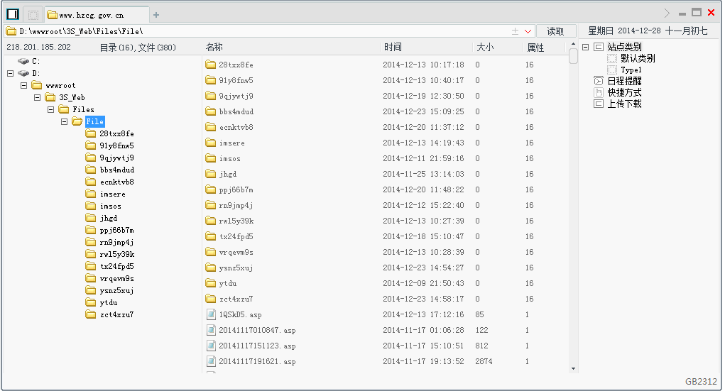Open 快捷方式 shortcuts
725x391 pixels.
pos(624,92)
